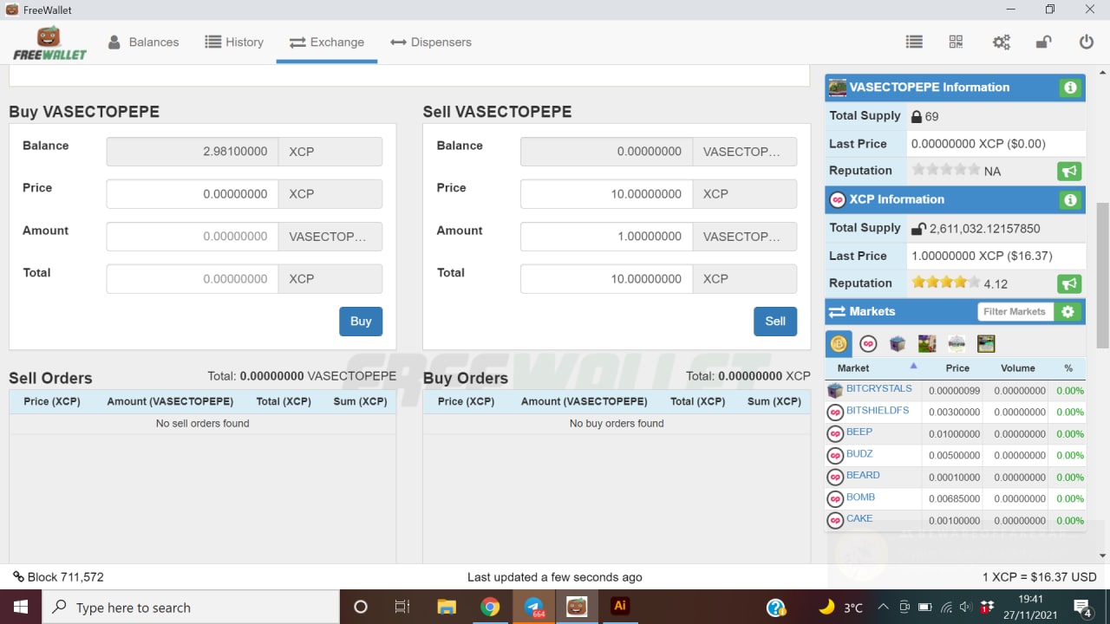This screenshot has height=624, width=1110.
Task: Click the main page vertical scrollbar thumb
Action: click(x=1102, y=275)
